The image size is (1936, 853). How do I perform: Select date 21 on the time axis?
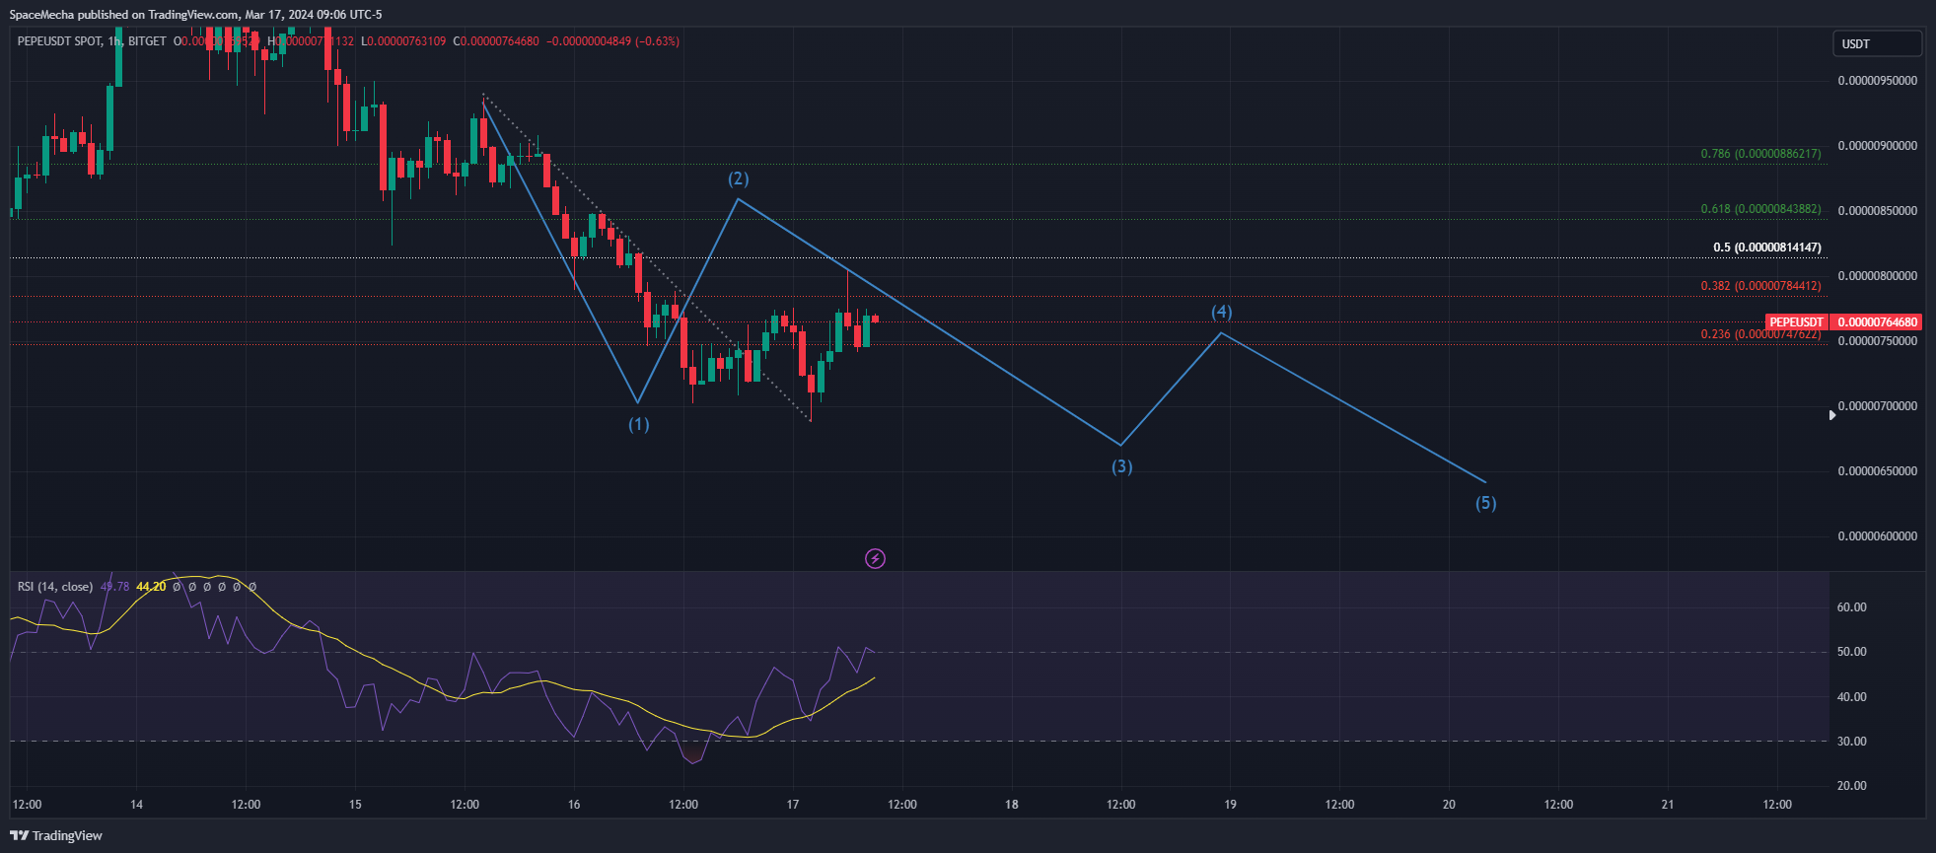coord(1668,805)
